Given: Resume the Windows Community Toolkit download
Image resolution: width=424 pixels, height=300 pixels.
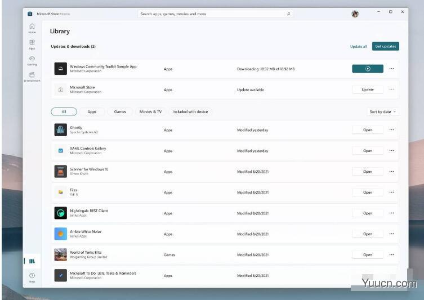Looking at the screenshot, I should [x=368, y=69].
